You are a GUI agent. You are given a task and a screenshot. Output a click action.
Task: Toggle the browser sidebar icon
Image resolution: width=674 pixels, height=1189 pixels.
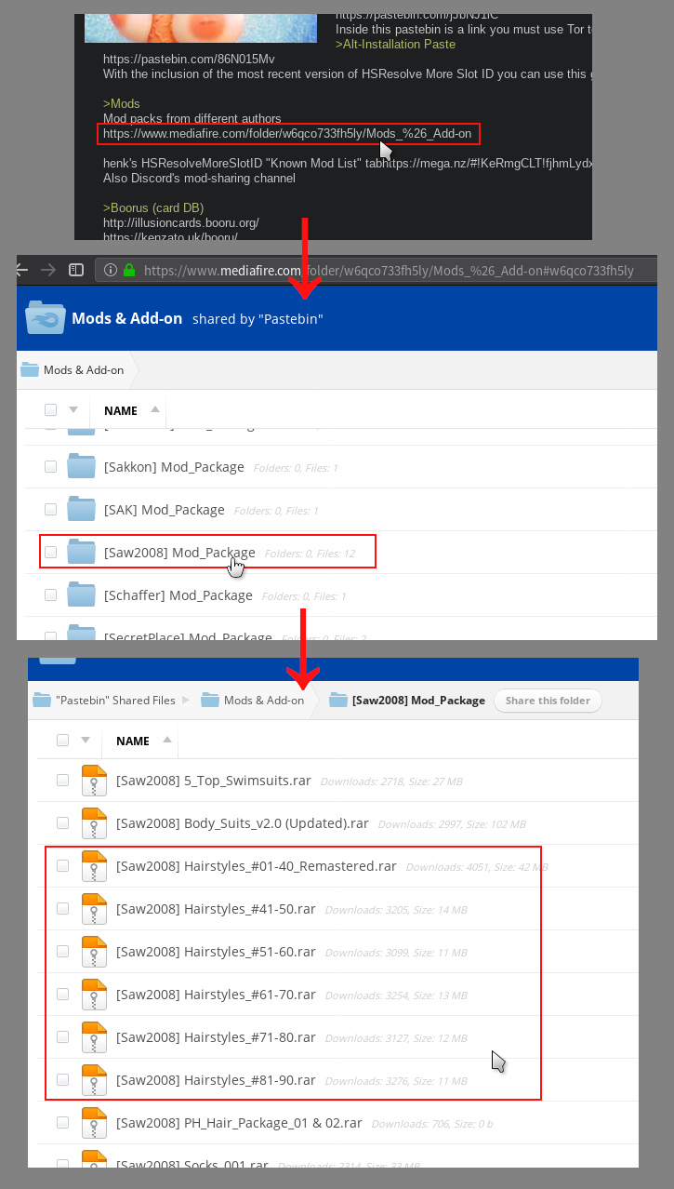click(x=77, y=270)
